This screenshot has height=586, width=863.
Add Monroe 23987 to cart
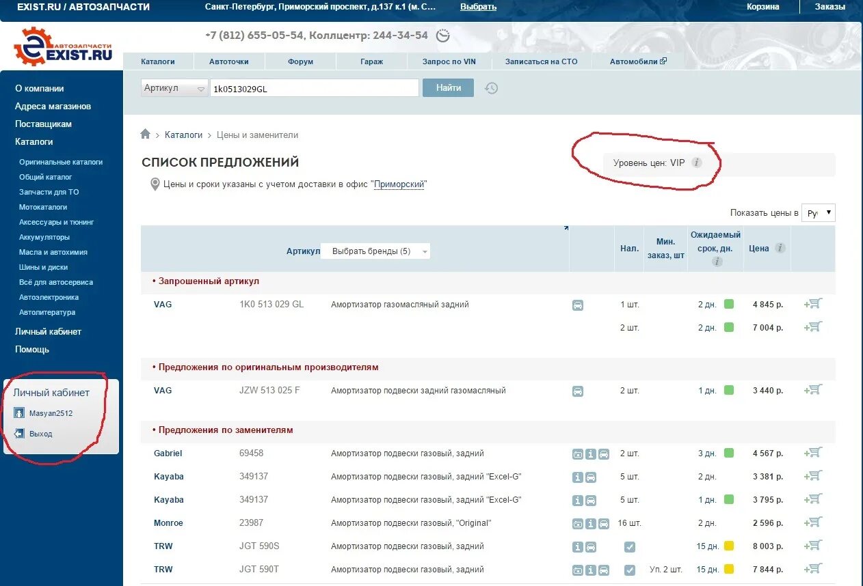813,522
